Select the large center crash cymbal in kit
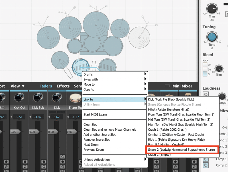The image size is (228, 172). click(96, 25)
